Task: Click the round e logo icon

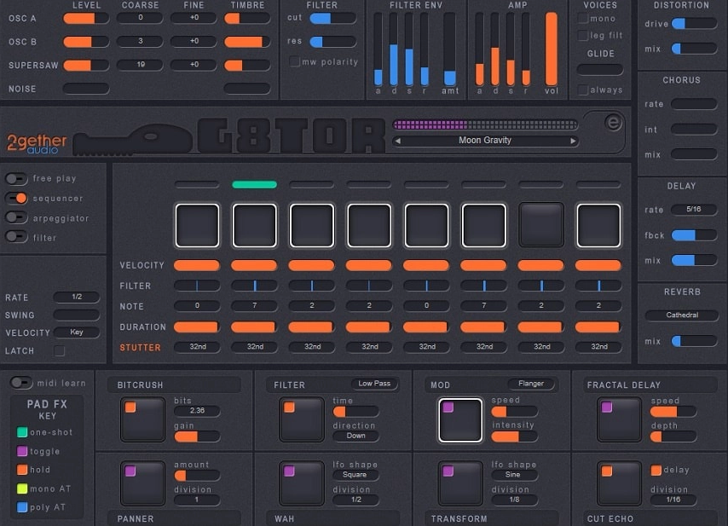Action: 613,123
